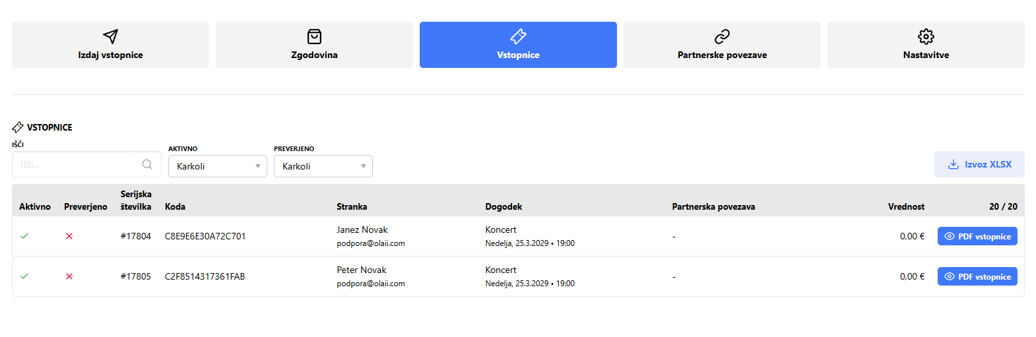1036x337 pixels.
Task: Click the magnifier icon in search field
Action: tap(147, 164)
